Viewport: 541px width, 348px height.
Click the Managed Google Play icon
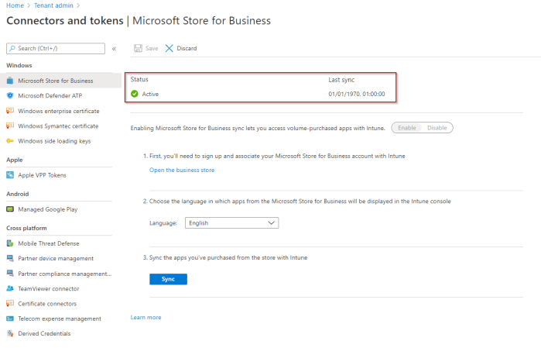point(10,209)
